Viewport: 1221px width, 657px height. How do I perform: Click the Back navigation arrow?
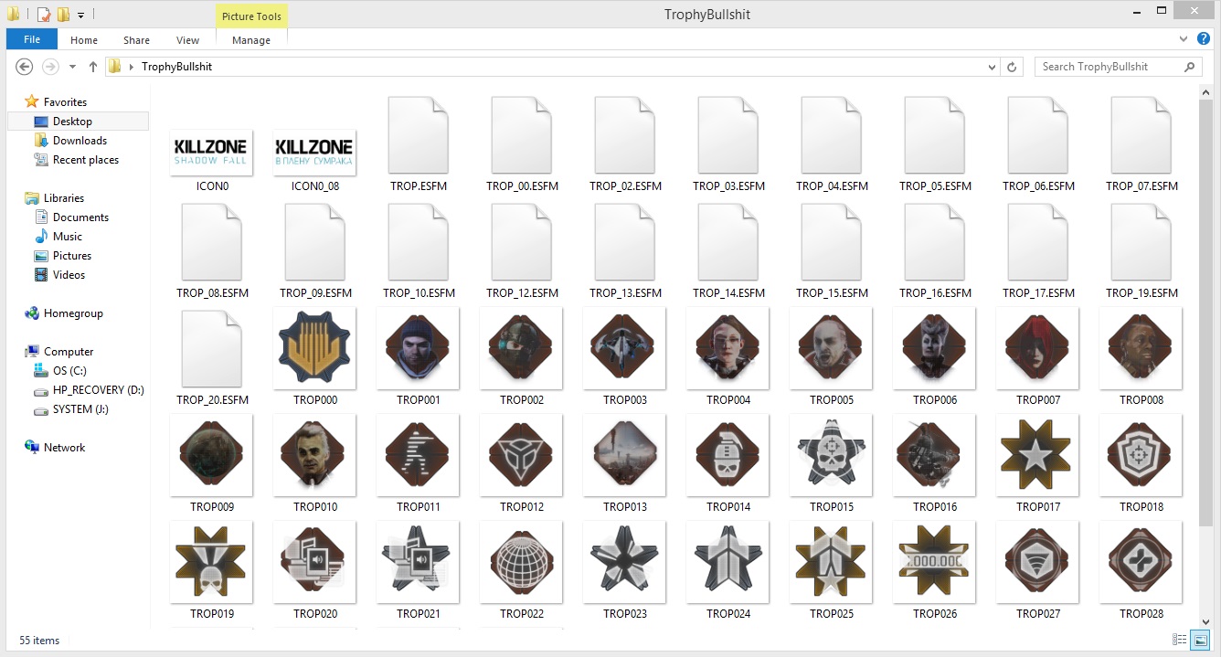[25, 67]
